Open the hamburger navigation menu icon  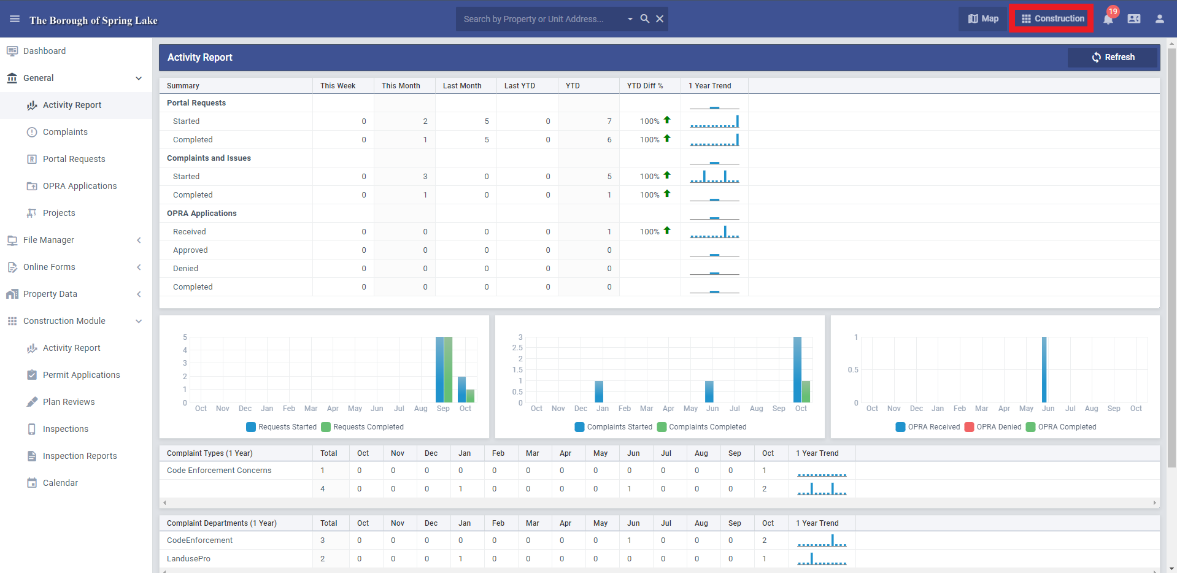pos(15,19)
